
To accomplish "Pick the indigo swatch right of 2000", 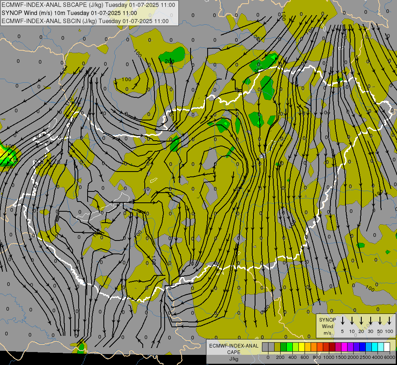I will click(x=356, y=347).
